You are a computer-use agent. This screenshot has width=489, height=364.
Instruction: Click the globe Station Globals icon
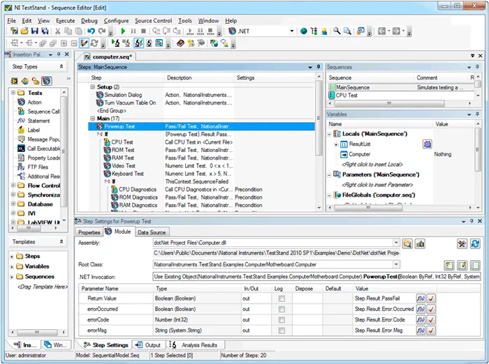tap(304, 31)
